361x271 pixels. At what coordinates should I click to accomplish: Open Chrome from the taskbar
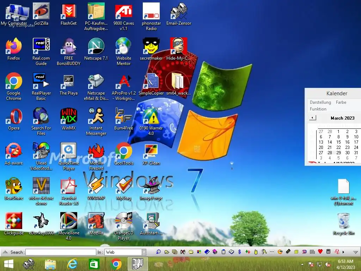[116, 264]
